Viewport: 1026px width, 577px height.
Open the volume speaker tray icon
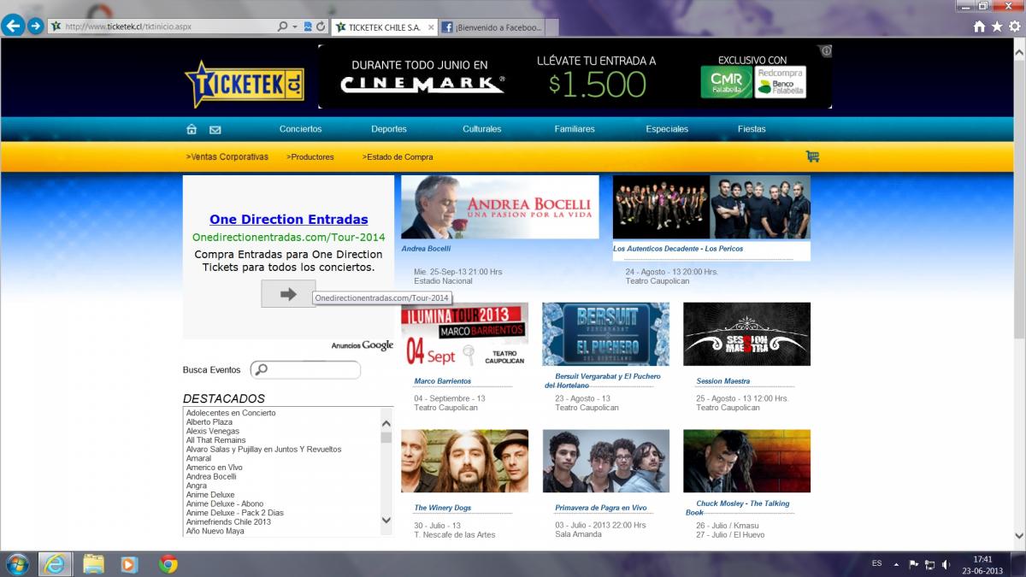tap(946, 564)
